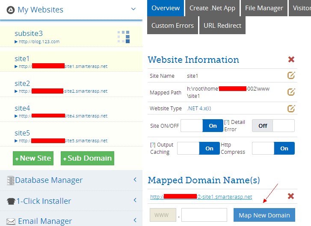Close the Website Information panel with red X

tap(291, 60)
